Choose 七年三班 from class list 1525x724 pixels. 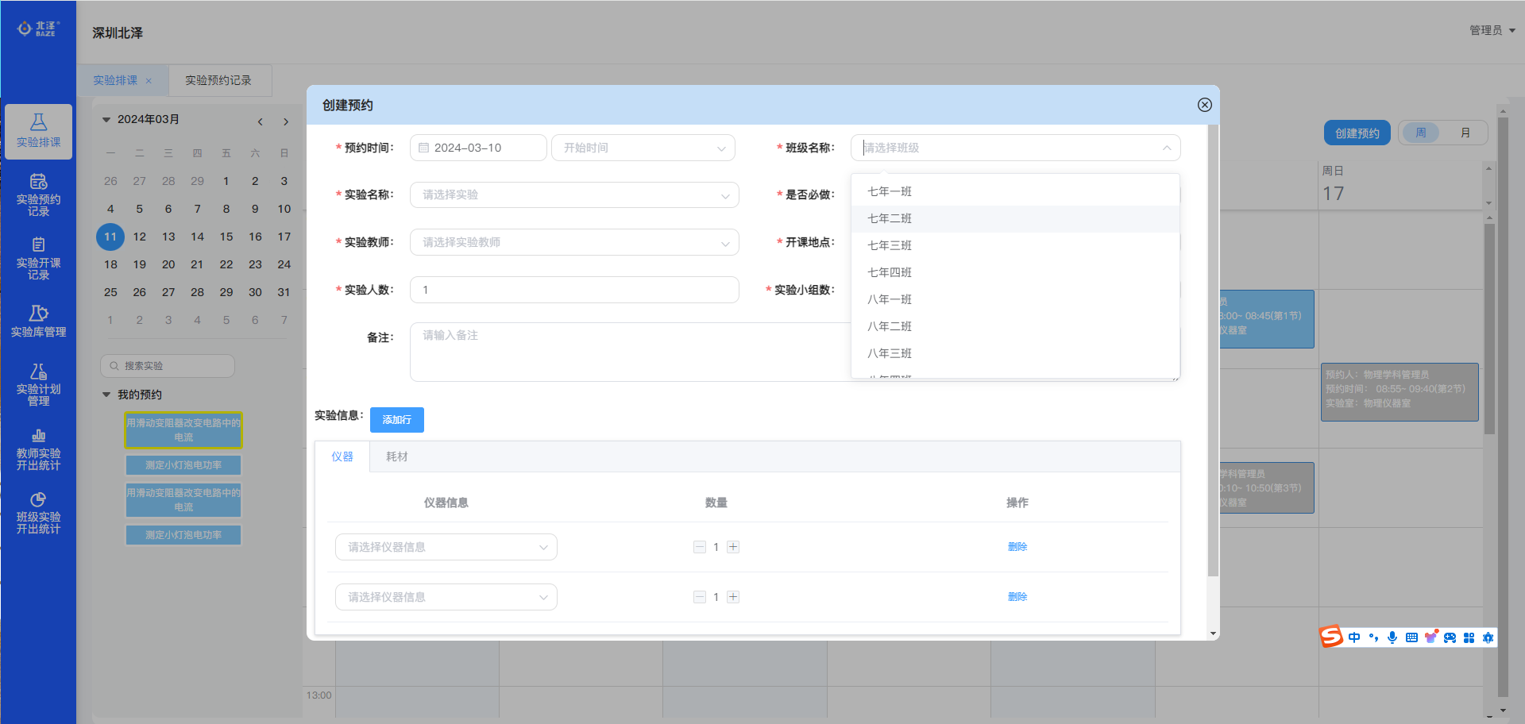tap(890, 245)
